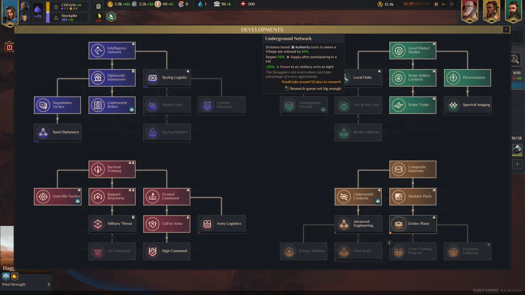Click the Energy Markets icon
525x295 pixels.
click(289, 251)
